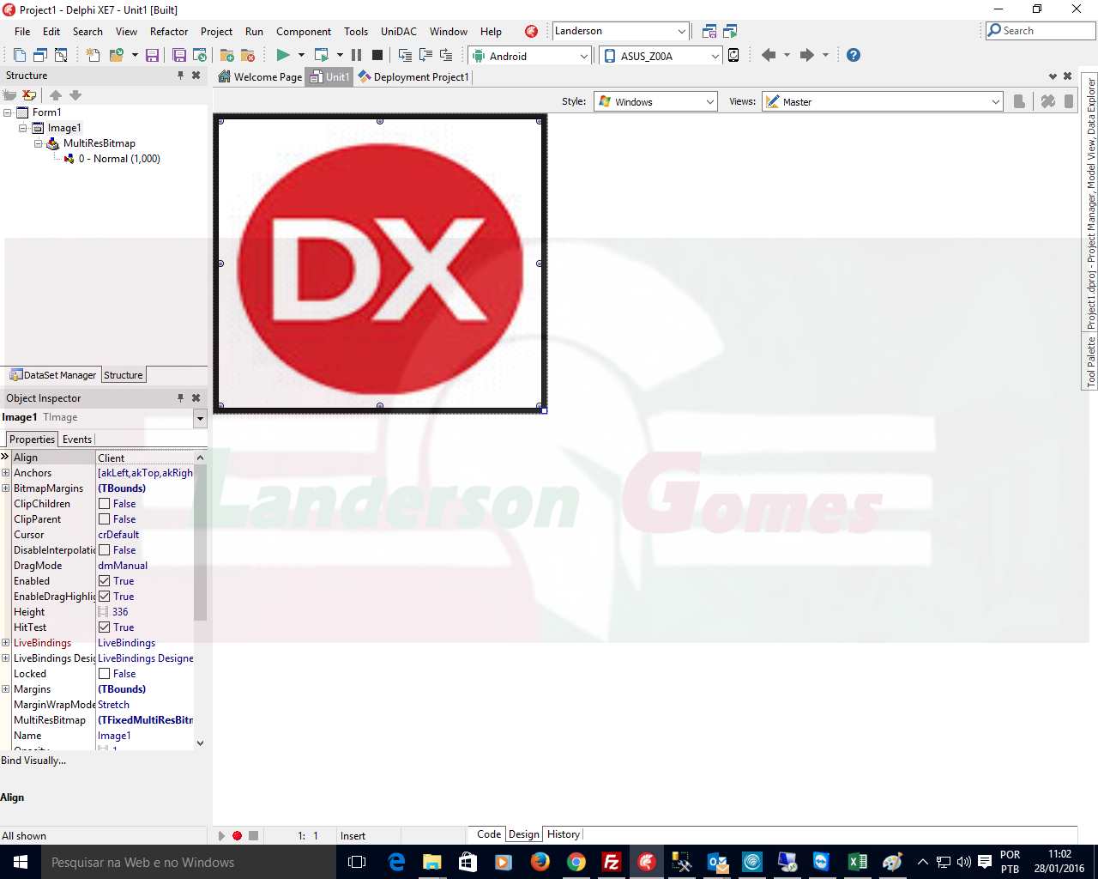Image resolution: width=1098 pixels, height=879 pixels.
Task: Open the Style dropdown showing Windows
Action: (x=709, y=101)
